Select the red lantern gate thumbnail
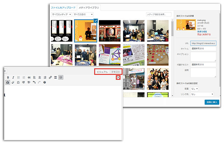The image size is (224, 145). click(x=110, y=31)
